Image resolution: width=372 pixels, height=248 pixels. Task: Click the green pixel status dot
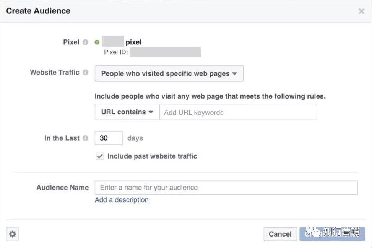[97, 42]
